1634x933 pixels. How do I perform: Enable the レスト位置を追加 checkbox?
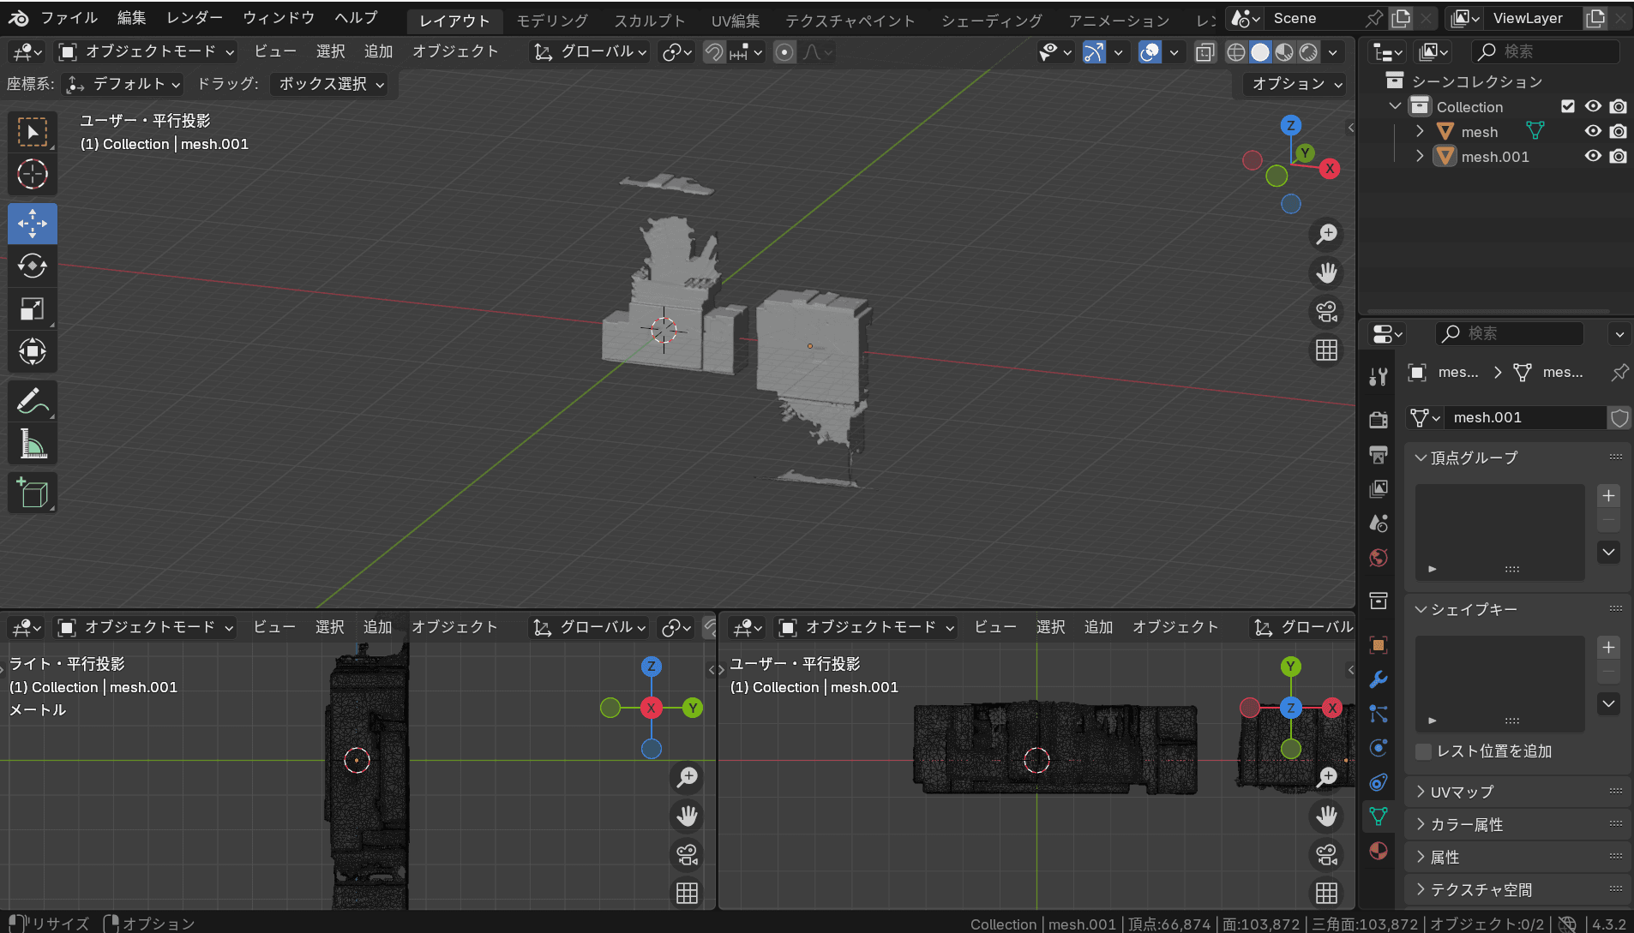tap(1424, 751)
